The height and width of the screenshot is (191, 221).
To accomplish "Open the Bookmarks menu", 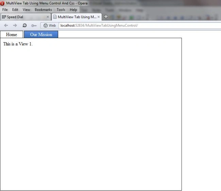I will [x=43, y=10].
